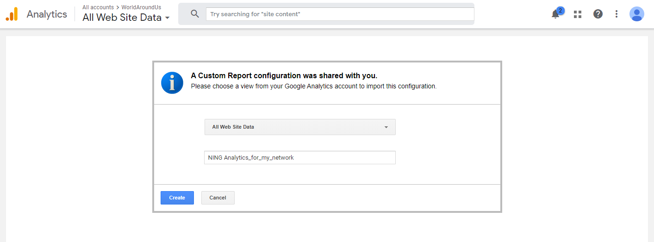This screenshot has height=242, width=654.
Task: Click the All accounts breadcrumb
Action: point(98,7)
